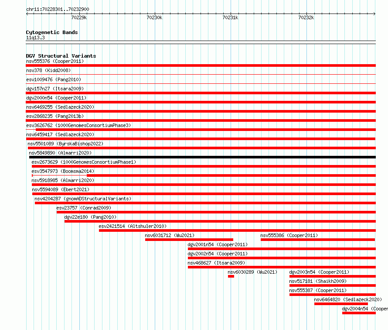The image size is (388, 330).
Task: Open dgv2002n54 (Cooper2011) label
Action: point(218,254)
